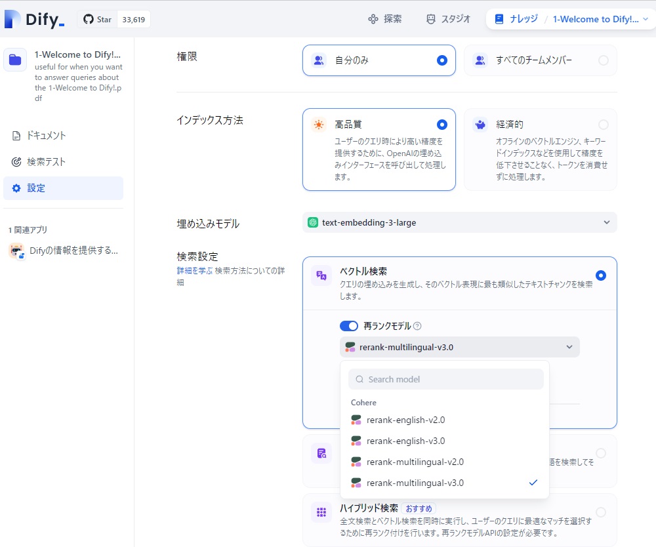Open the GitHub Star button
Viewport: 656px width, 547px height.
click(98, 20)
